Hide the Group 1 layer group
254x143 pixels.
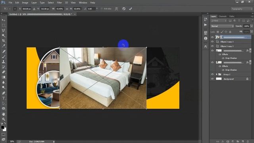click(212, 74)
